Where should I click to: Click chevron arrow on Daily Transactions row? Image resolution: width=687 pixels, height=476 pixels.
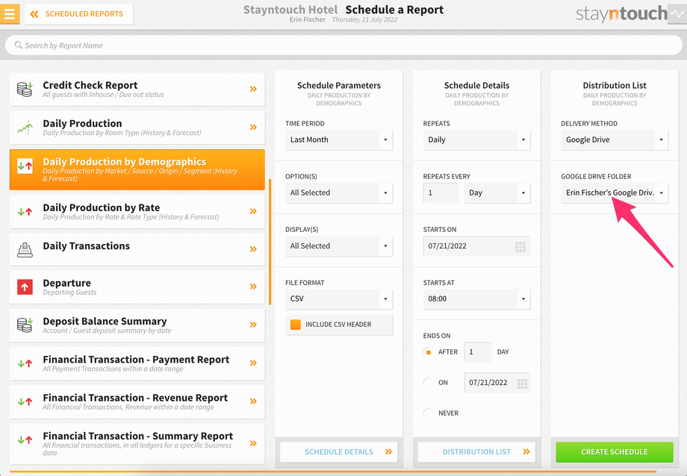pos(253,248)
